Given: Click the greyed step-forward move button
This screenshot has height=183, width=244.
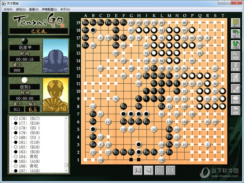Looking at the screenshot, I should point(160,171).
